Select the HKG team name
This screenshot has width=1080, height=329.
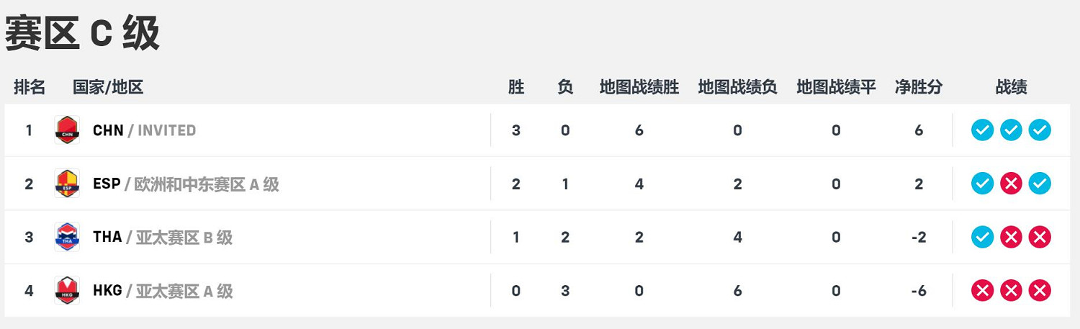(107, 291)
